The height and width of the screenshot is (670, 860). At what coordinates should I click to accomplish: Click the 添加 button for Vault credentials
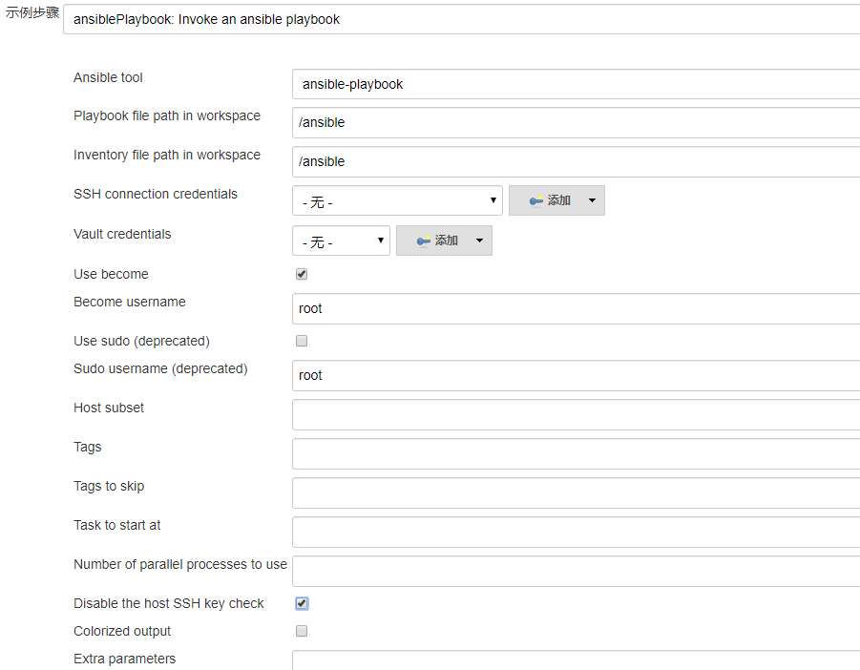pos(437,241)
